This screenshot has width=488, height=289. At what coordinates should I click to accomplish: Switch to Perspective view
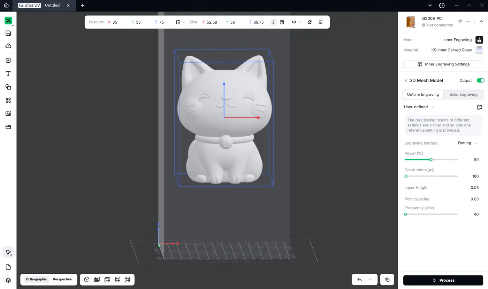point(62,279)
